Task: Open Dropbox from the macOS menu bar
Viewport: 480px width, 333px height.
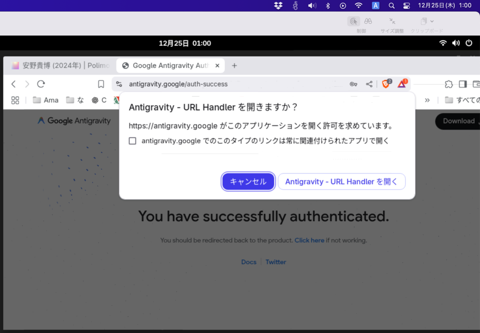Action: click(x=278, y=6)
